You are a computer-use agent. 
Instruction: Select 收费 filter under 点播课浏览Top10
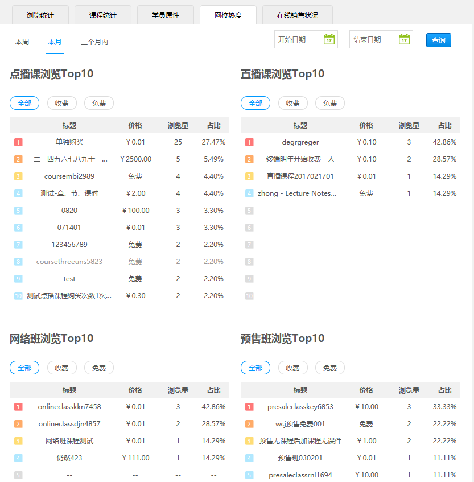click(62, 103)
